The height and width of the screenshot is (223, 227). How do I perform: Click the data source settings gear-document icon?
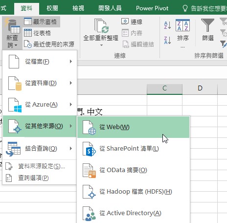[x=9, y=166]
